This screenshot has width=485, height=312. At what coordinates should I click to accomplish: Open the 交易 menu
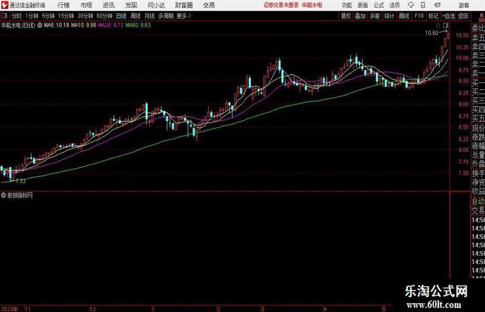pos(209,5)
